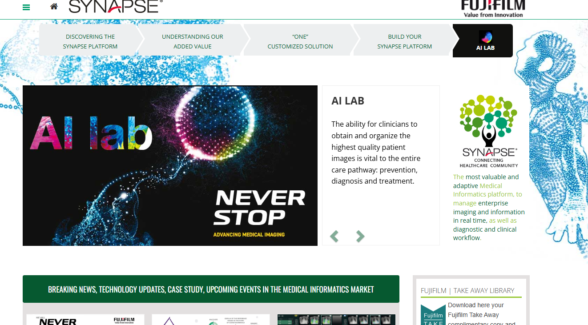Advance carousel with right arrow
This screenshot has height=325, width=588.
pyautogui.click(x=360, y=236)
